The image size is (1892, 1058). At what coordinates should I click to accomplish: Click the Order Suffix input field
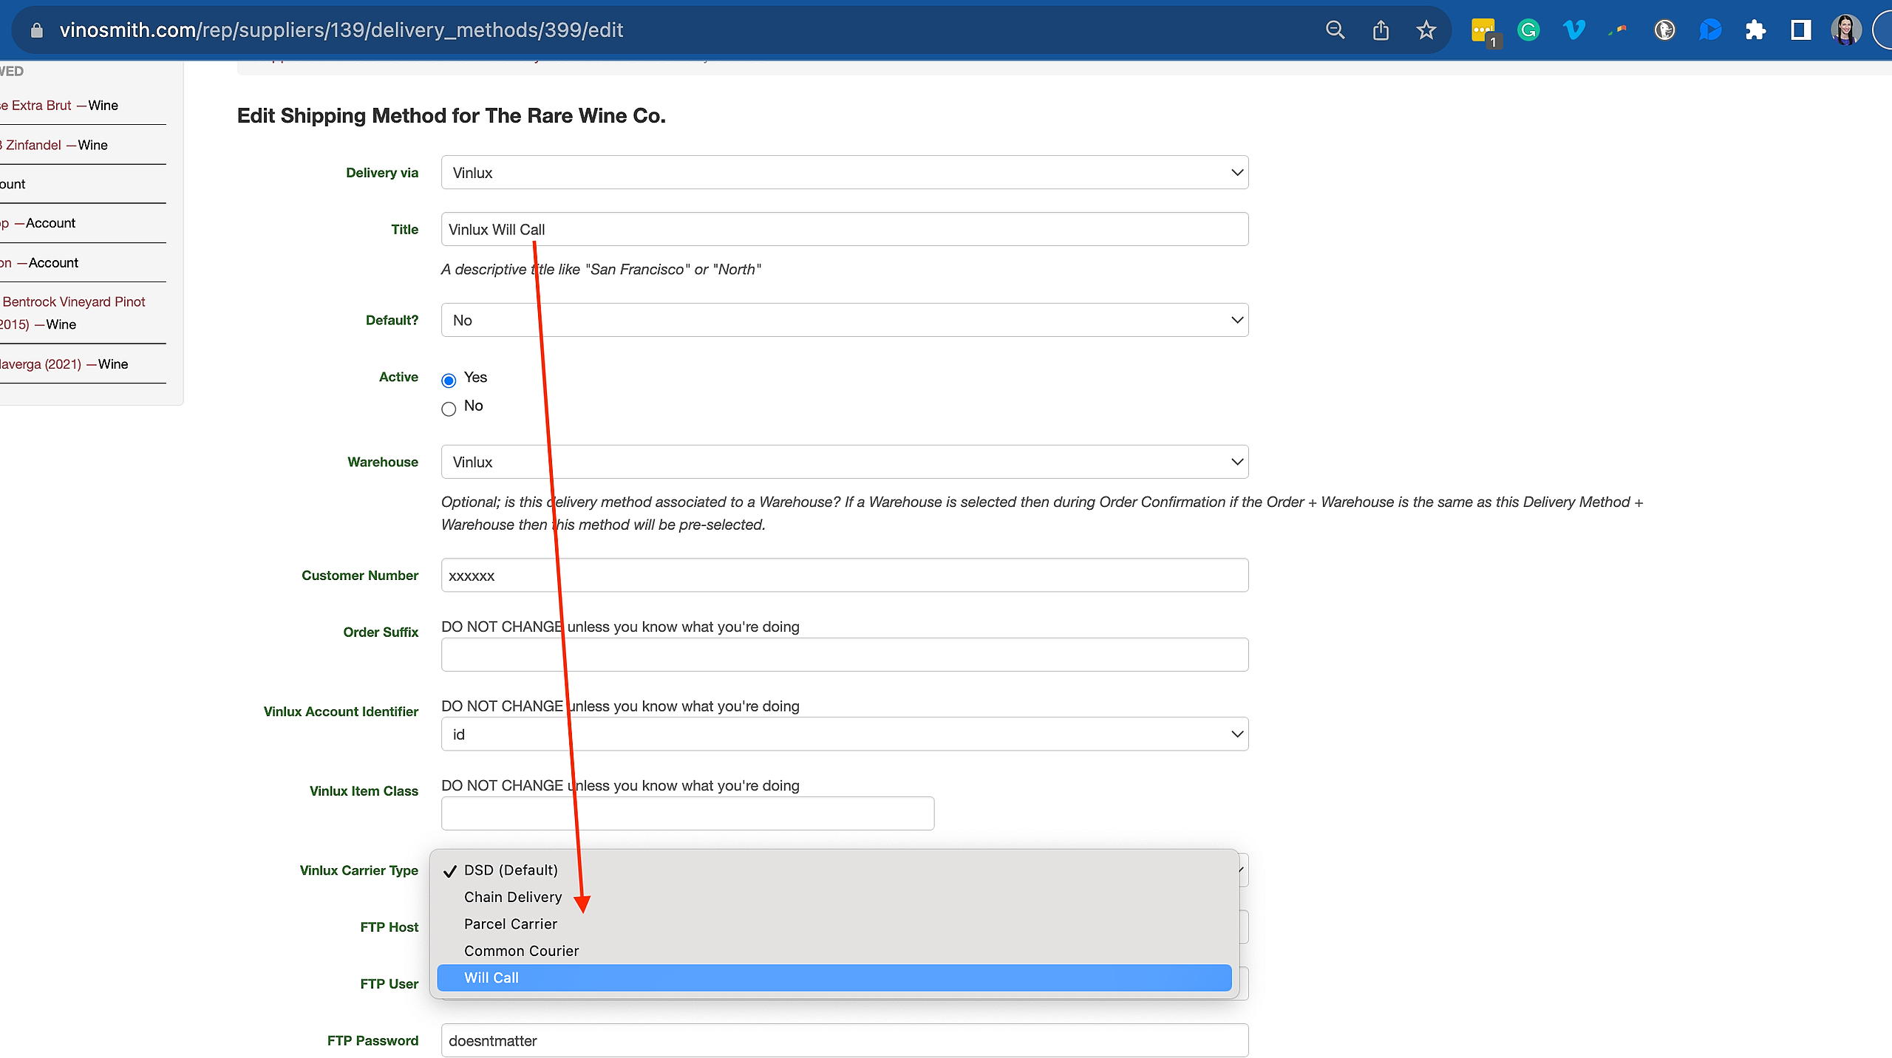click(845, 655)
